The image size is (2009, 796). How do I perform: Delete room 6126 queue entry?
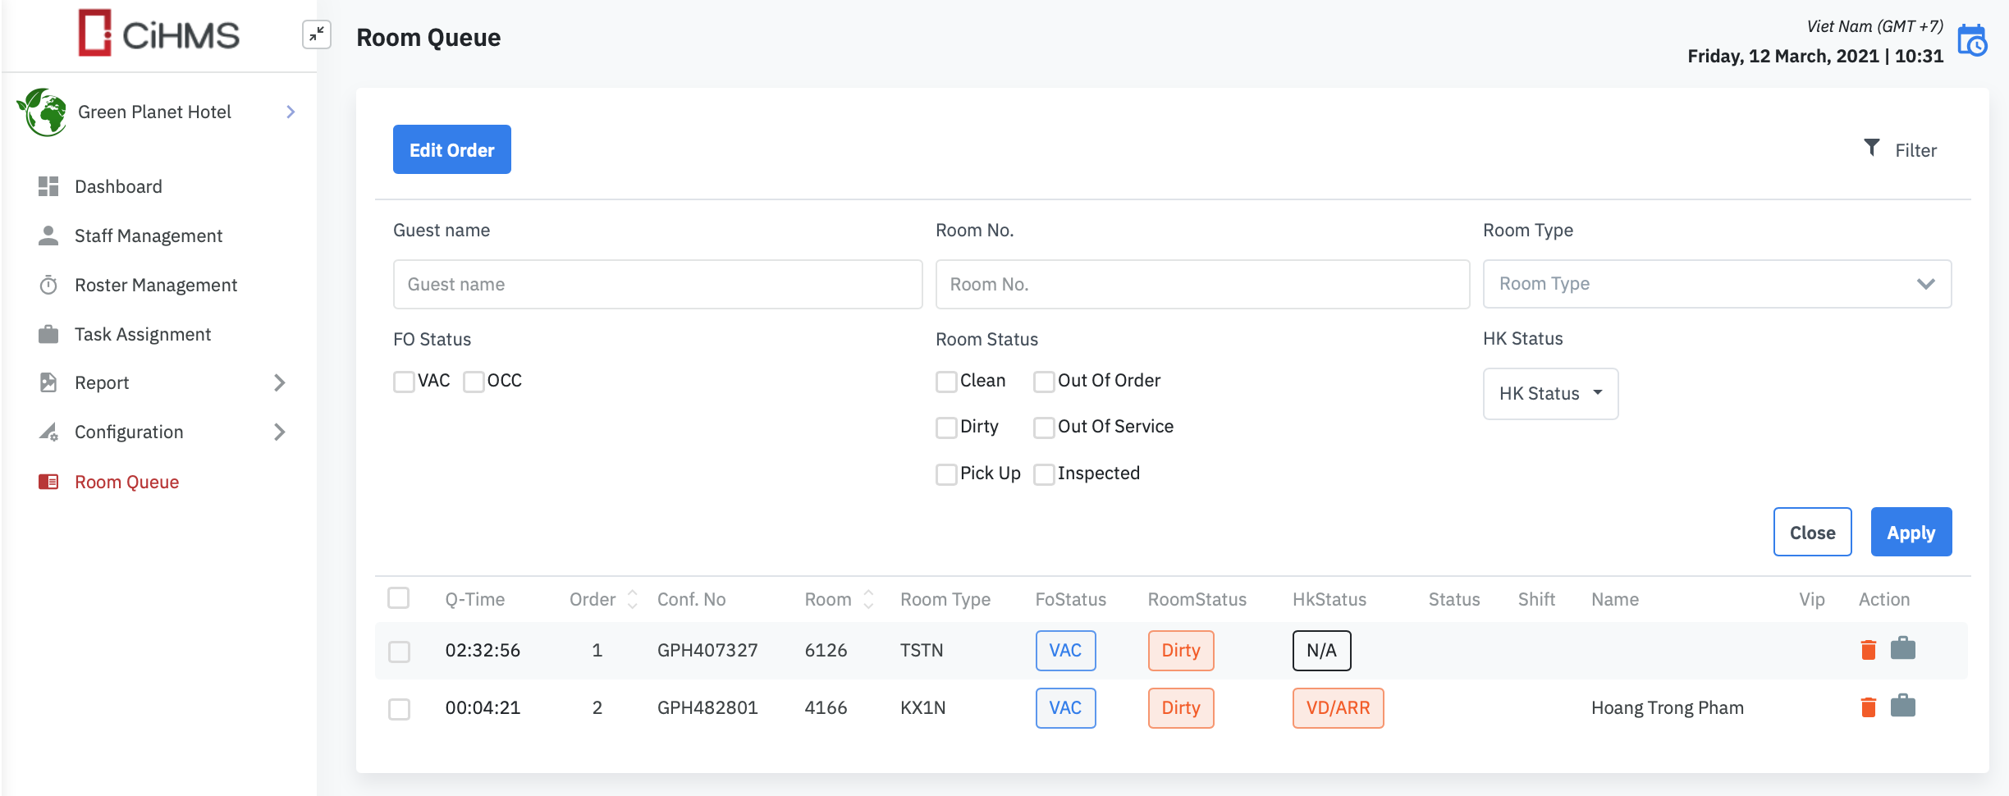coord(1869,650)
